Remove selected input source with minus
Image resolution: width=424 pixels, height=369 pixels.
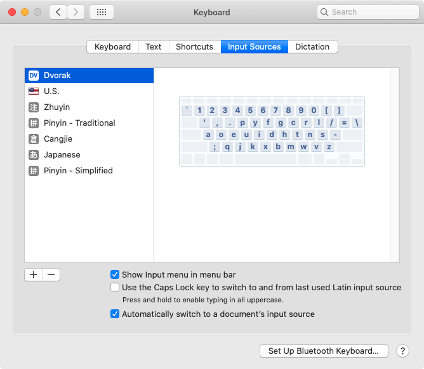pyautogui.click(x=51, y=274)
